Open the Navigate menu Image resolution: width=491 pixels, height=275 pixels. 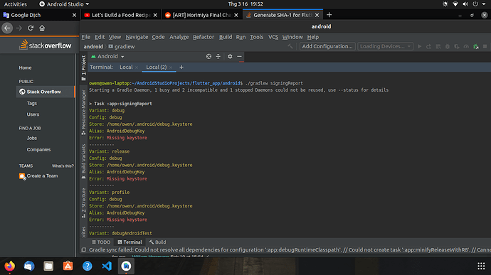137,37
